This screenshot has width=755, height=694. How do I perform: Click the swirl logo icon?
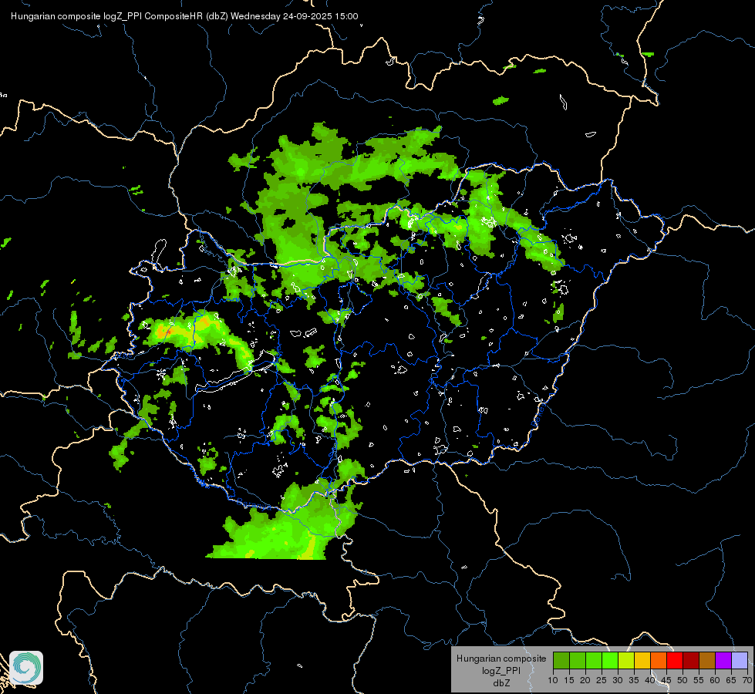(26, 668)
